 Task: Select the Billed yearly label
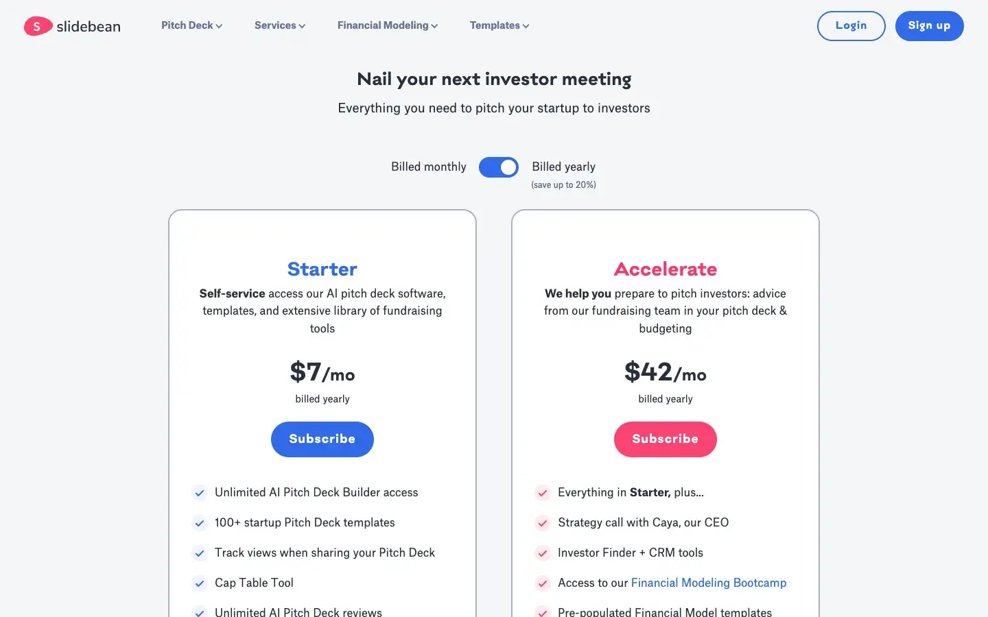pyautogui.click(x=563, y=167)
